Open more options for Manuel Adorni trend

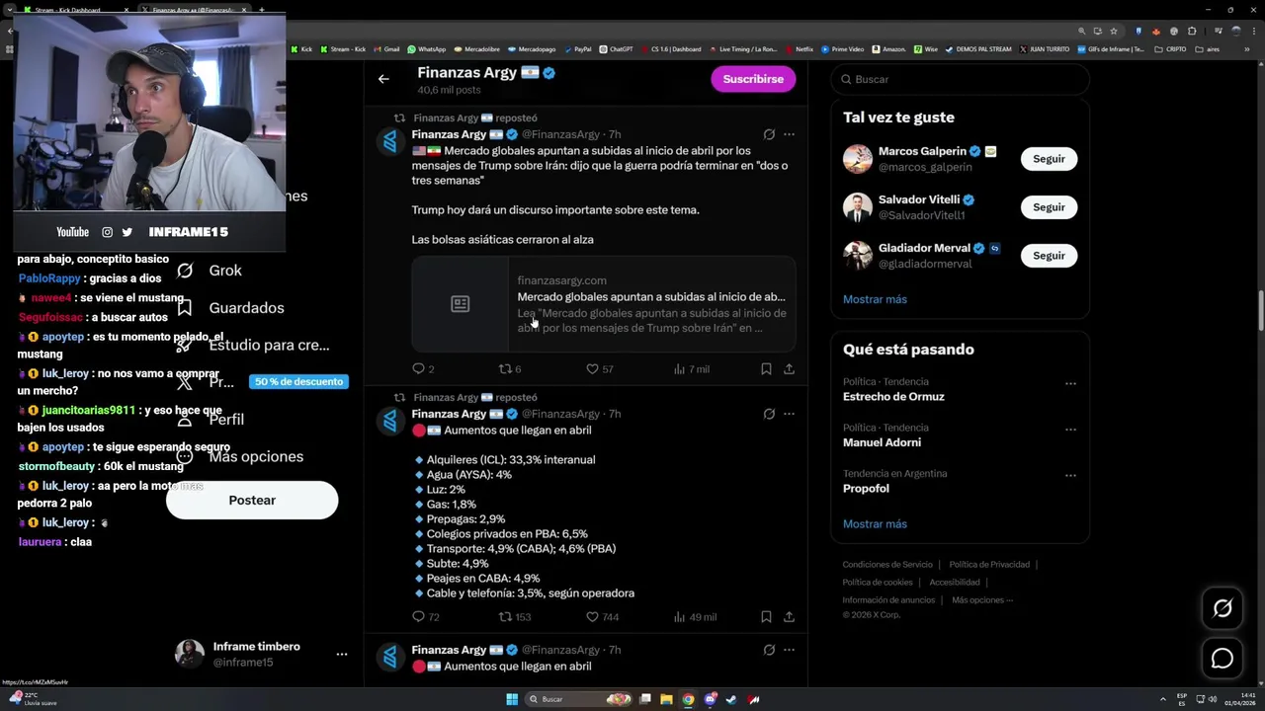point(1070,430)
